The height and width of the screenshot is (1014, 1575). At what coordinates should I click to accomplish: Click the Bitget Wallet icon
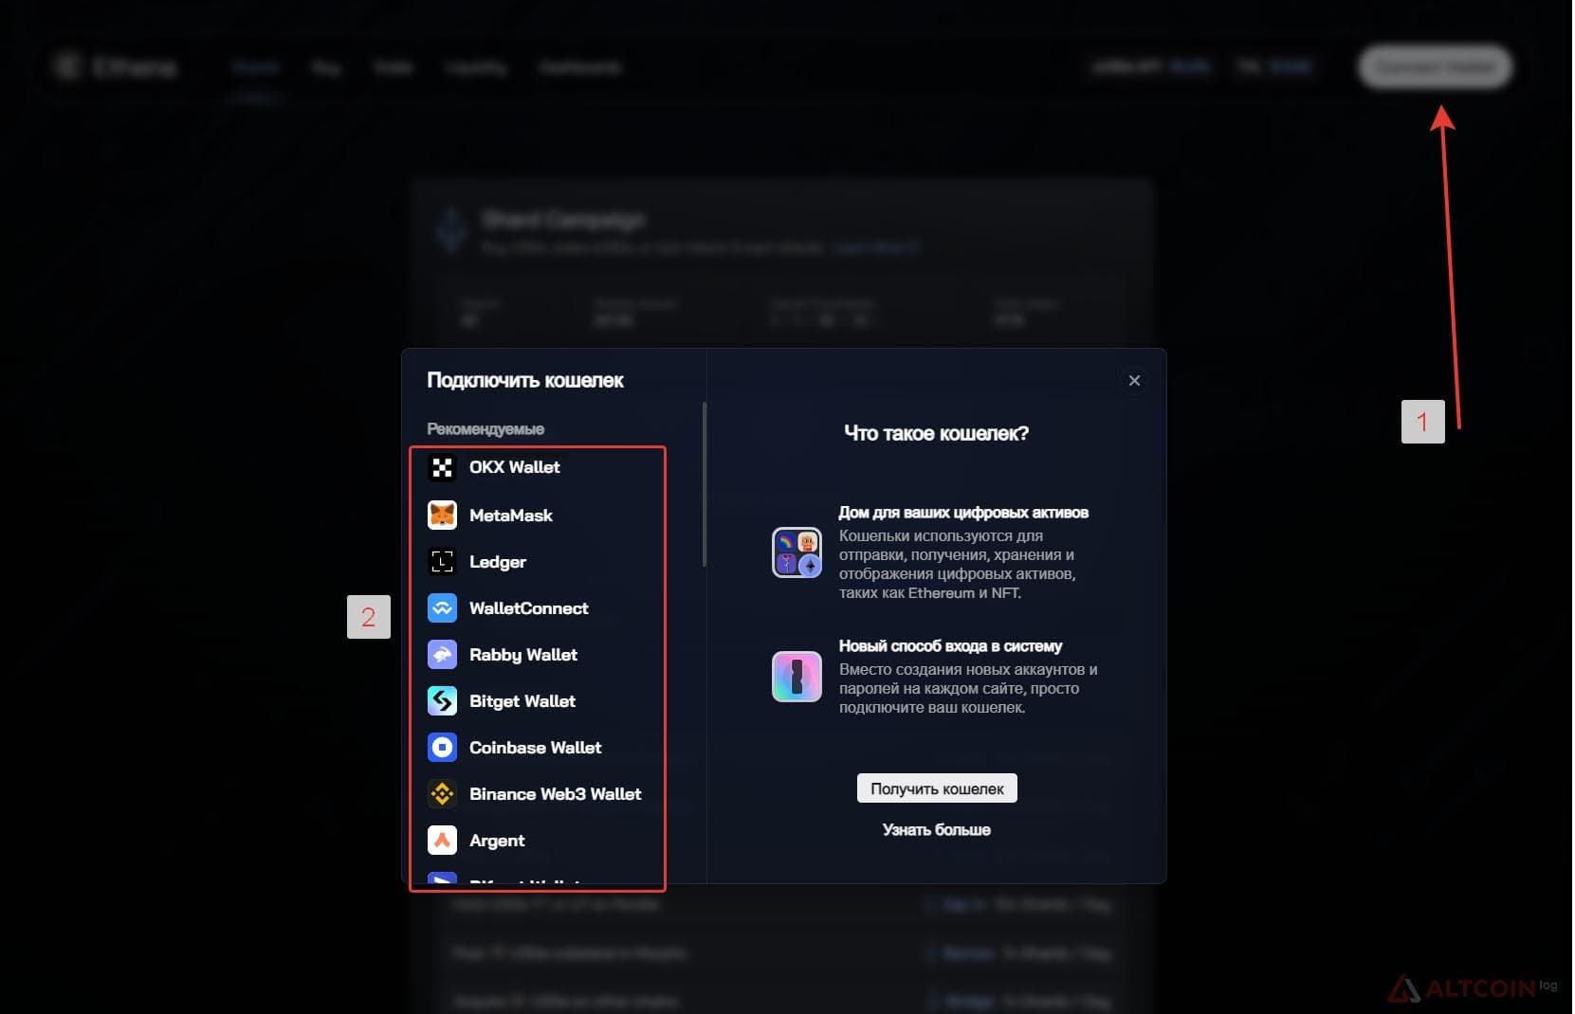tap(442, 701)
